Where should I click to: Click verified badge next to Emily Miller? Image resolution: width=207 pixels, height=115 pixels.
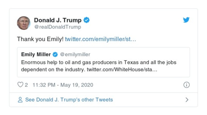point(55,55)
